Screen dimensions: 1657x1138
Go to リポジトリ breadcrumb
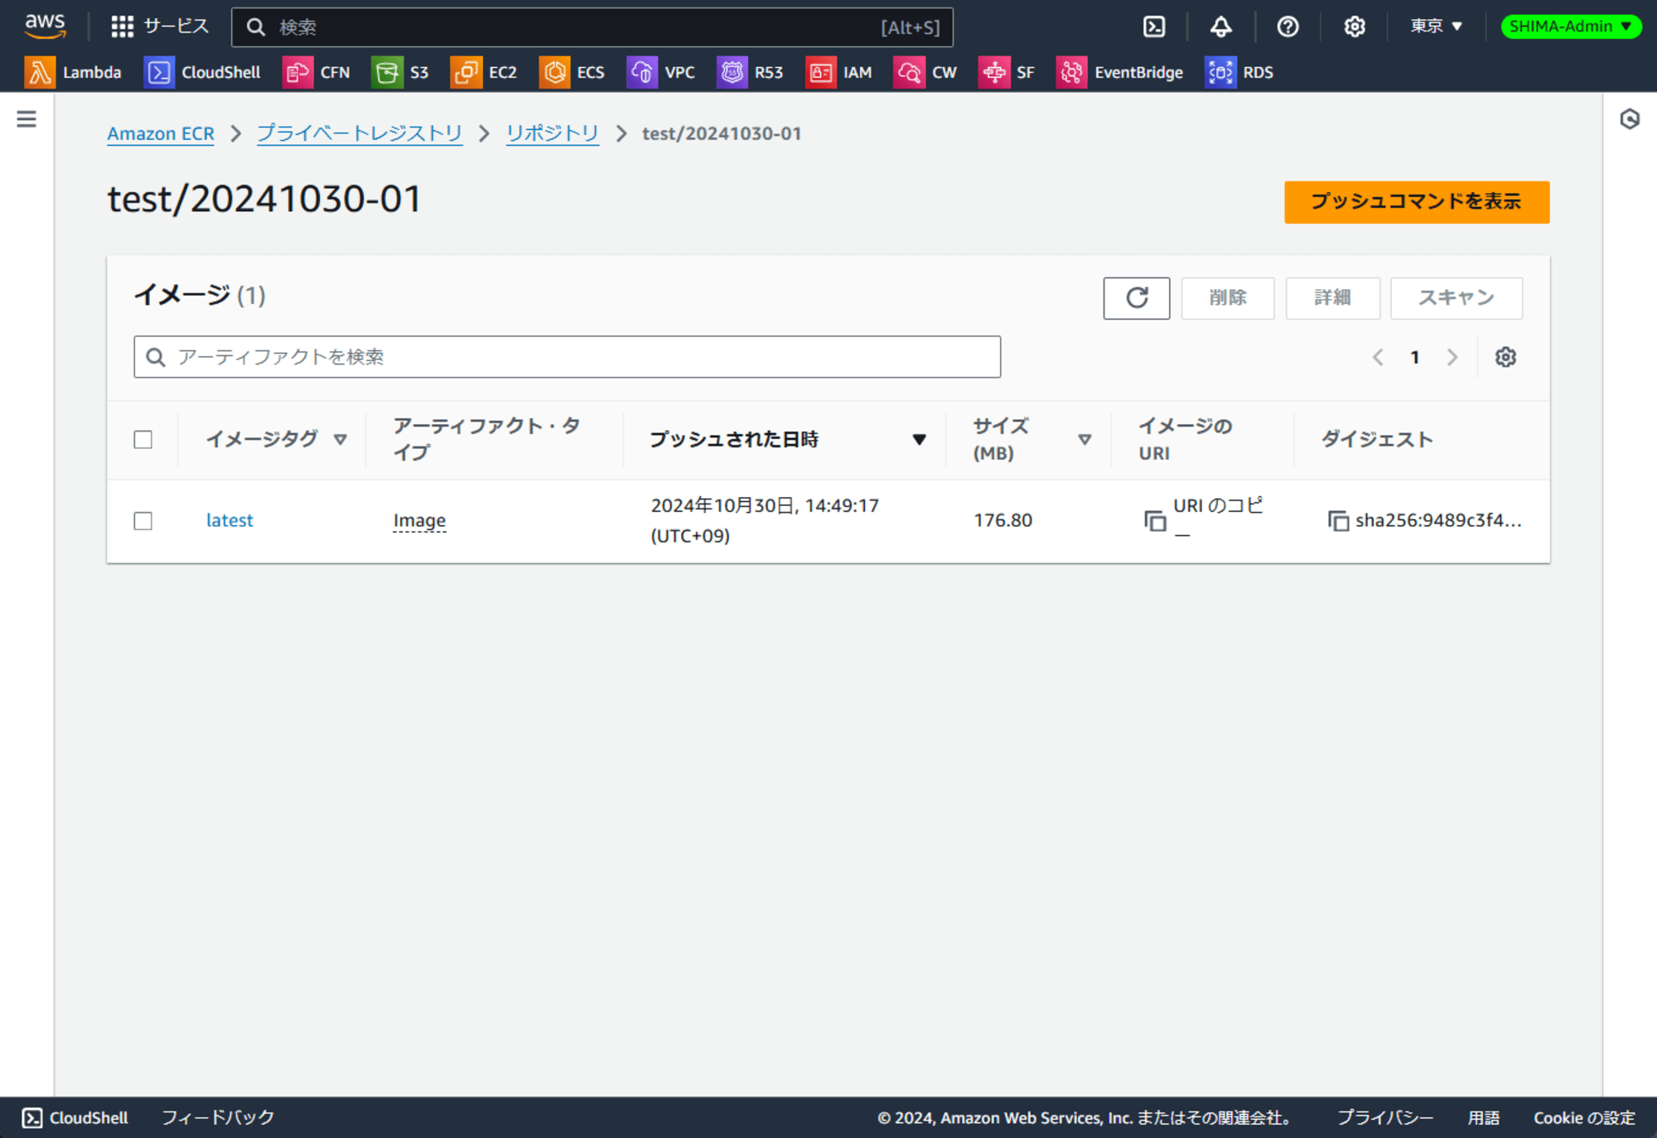click(x=553, y=133)
